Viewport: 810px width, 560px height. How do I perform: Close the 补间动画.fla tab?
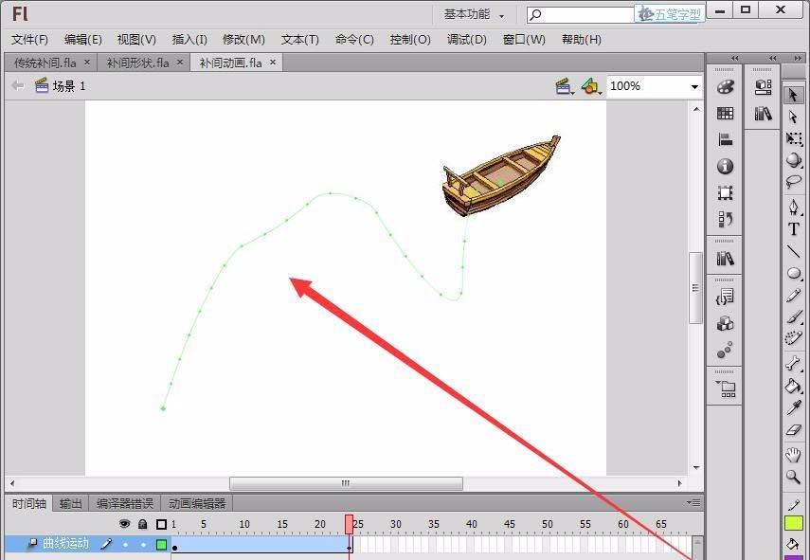[273, 63]
